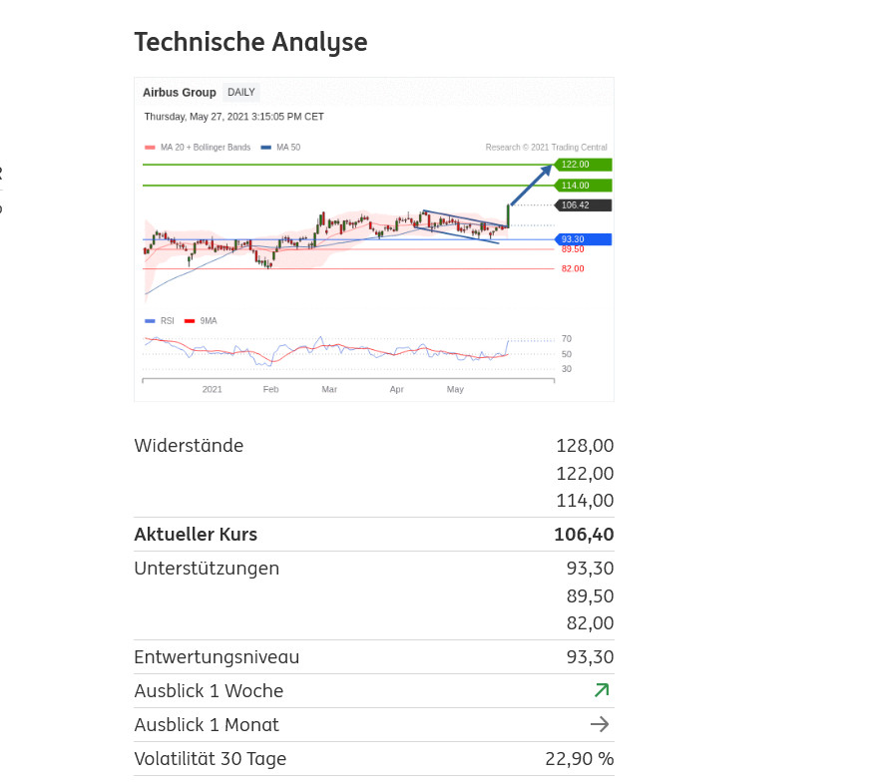Viewport: 880px width, 782px height.
Task: Click the MA 50 legend entry
Action: click(x=281, y=148)
